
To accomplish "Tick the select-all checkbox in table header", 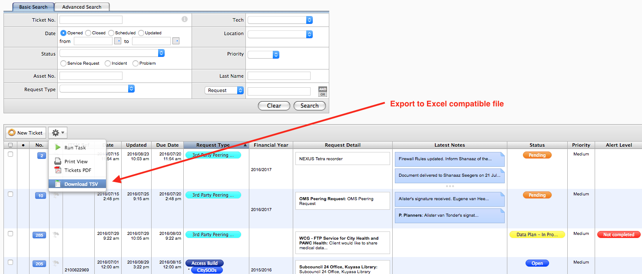I will coord(10,145).
